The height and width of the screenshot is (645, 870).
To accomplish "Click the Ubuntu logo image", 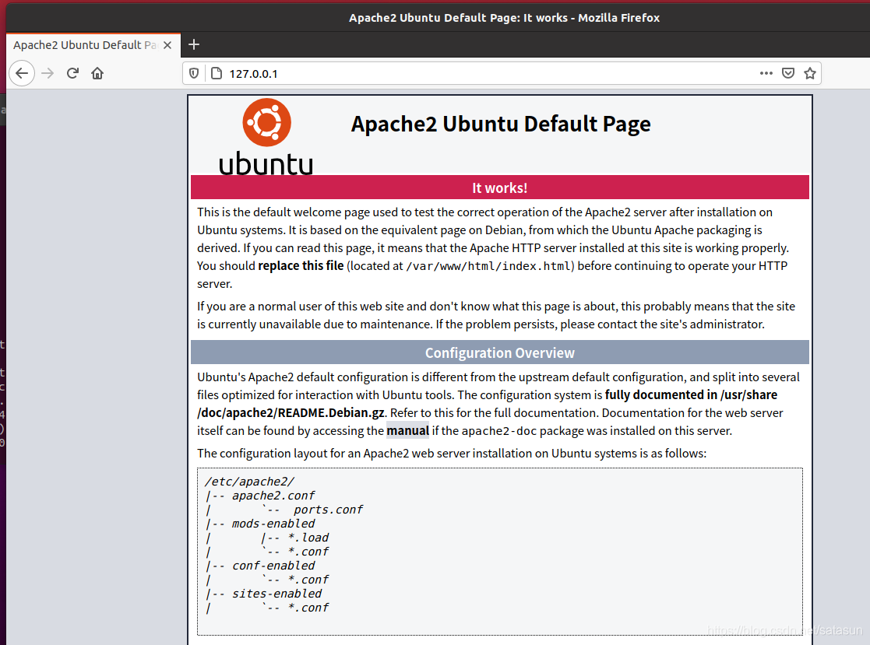I will click(266, 137).
